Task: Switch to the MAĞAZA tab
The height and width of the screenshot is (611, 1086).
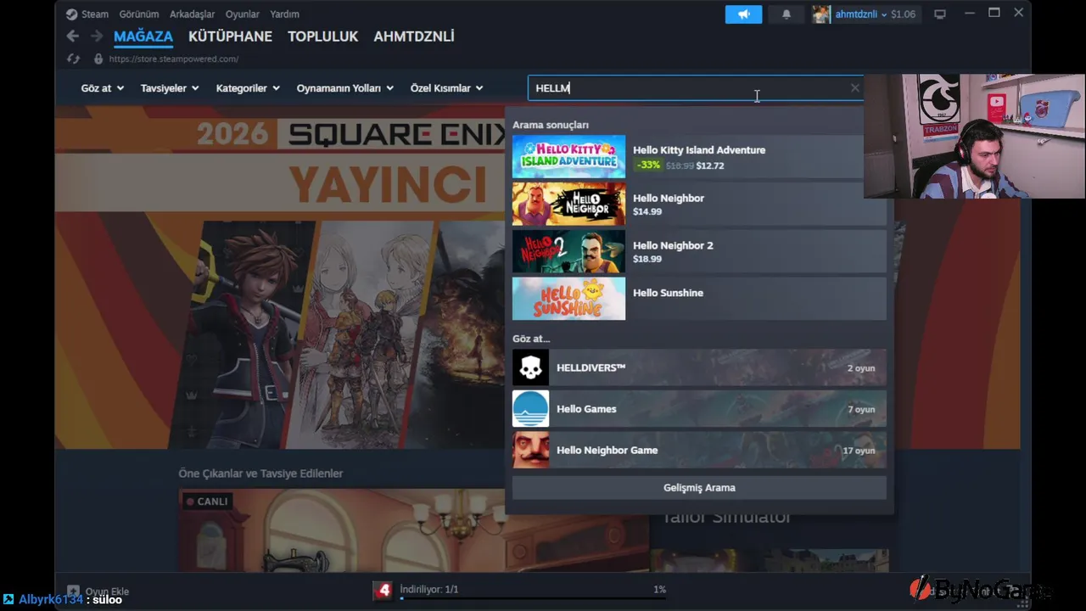Action: point(143,36)
